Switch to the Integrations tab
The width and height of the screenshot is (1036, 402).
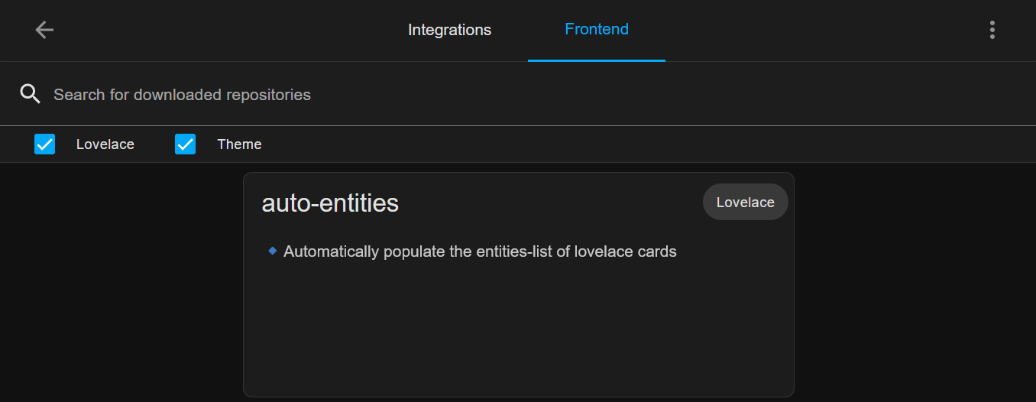click(449, 30)
